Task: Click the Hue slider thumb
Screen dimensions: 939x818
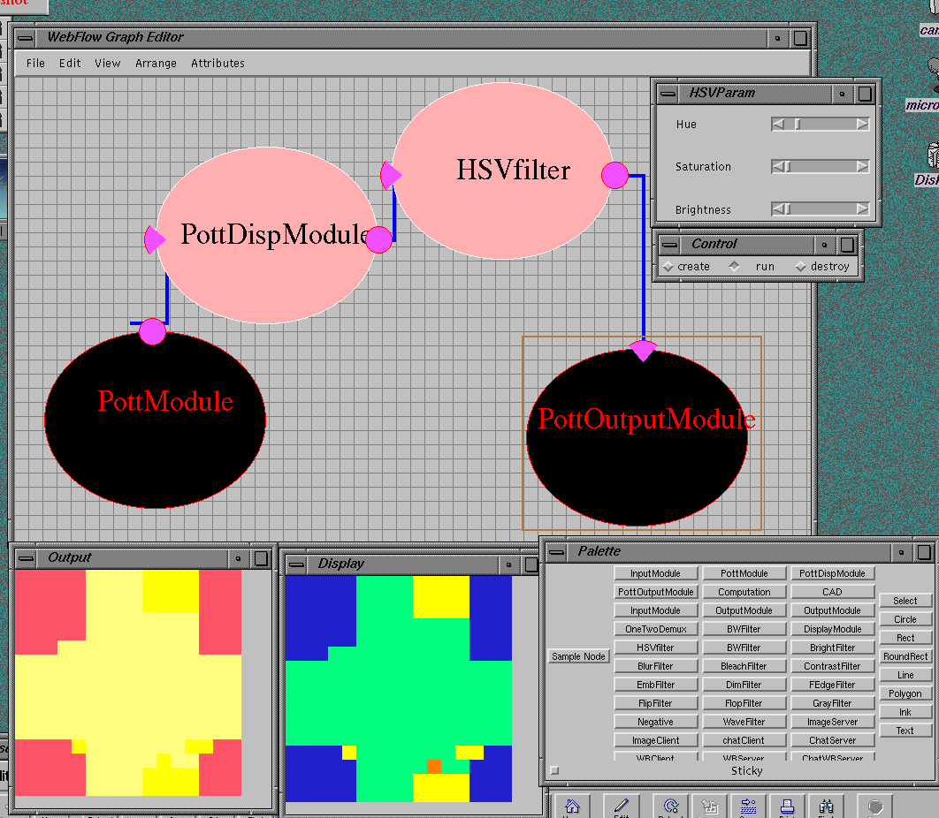Action: (797, 124)
